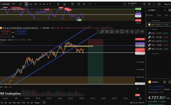Open the favorites heart dropdown next to XAUUSD
This screenshot has width=171, height=105.
point(15,4)
